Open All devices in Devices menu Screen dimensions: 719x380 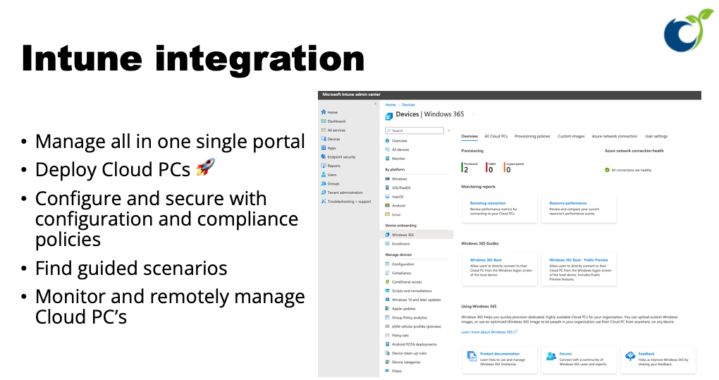point(397,150)
